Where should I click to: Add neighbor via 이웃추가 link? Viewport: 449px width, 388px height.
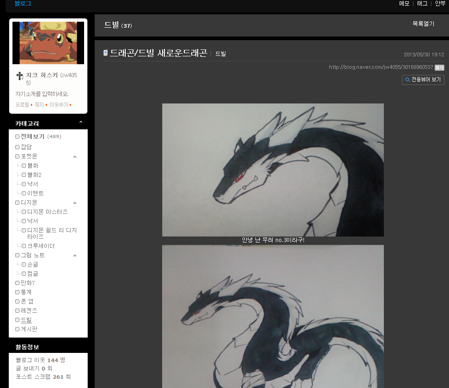coord(59,105)
